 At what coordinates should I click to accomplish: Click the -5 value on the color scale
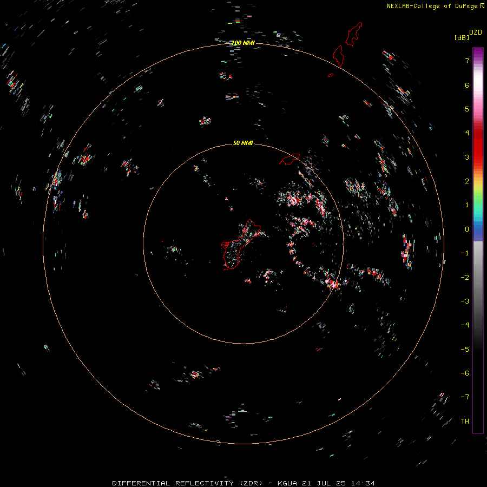point(465,350)
